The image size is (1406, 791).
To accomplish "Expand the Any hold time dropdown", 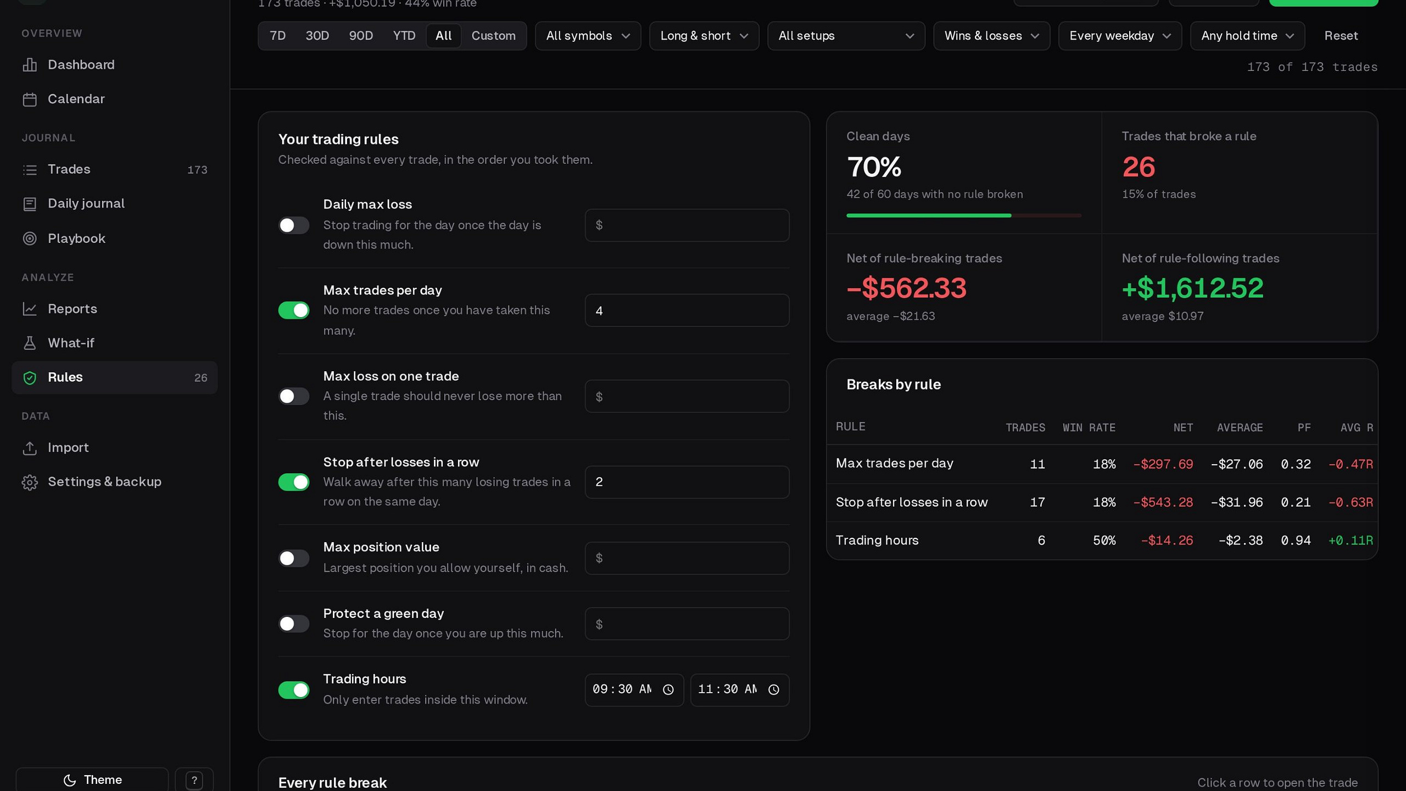I will point(1247,36).
